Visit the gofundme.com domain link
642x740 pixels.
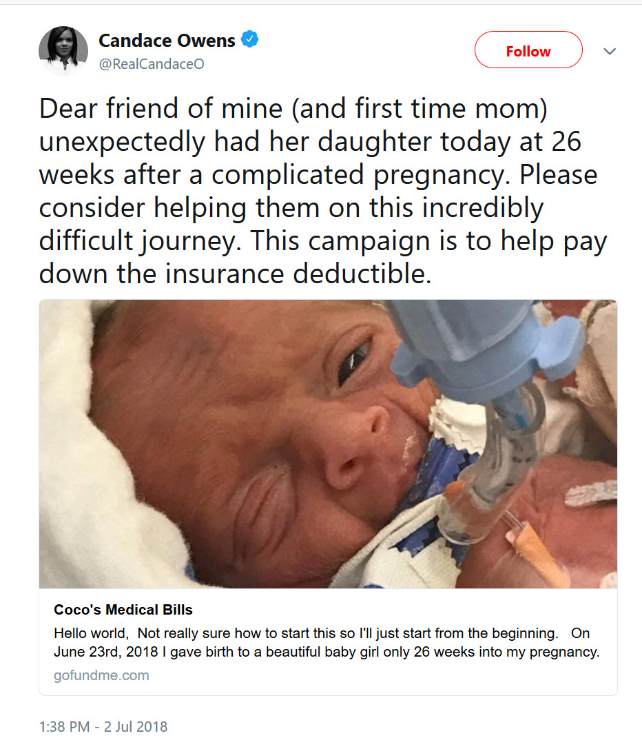[x=101, y=675]
